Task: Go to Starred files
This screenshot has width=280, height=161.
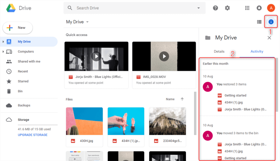Action: tap(23, 81)
